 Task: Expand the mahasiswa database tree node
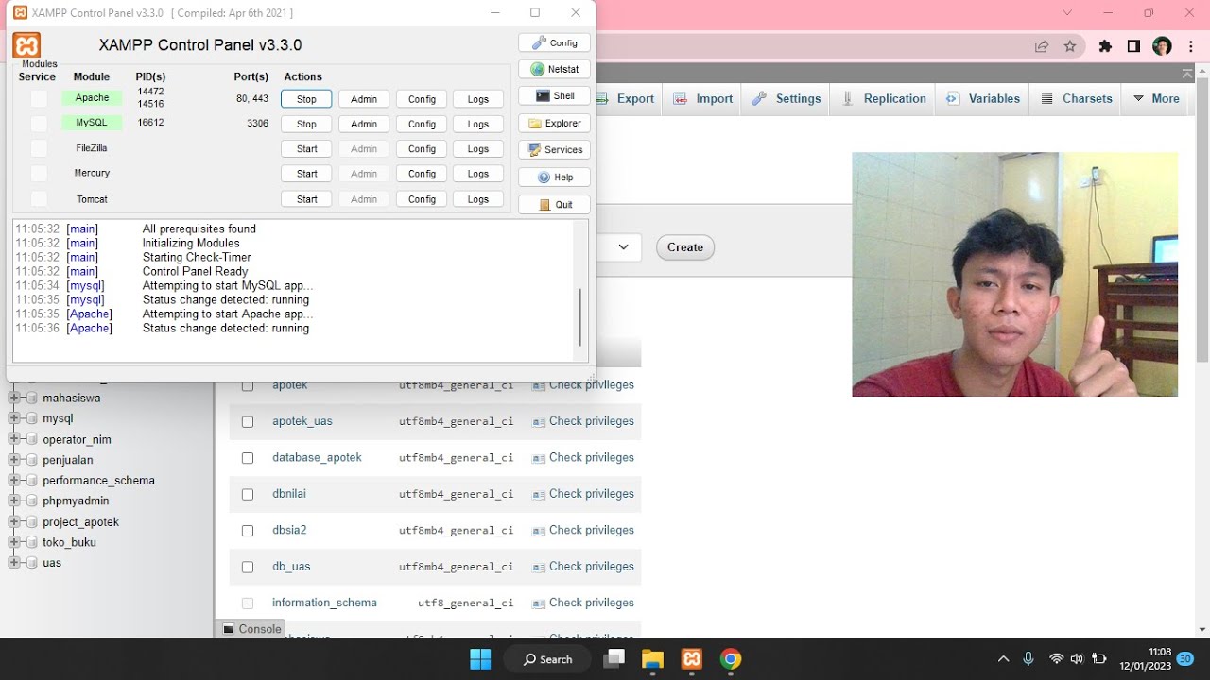coord(14,398)
